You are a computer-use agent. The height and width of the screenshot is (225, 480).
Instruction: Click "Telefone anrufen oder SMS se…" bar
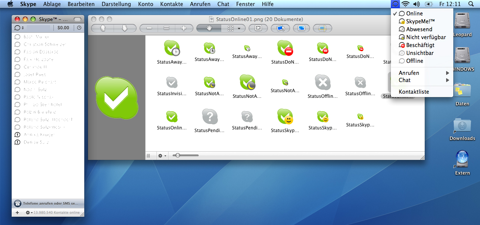(48, 203)
